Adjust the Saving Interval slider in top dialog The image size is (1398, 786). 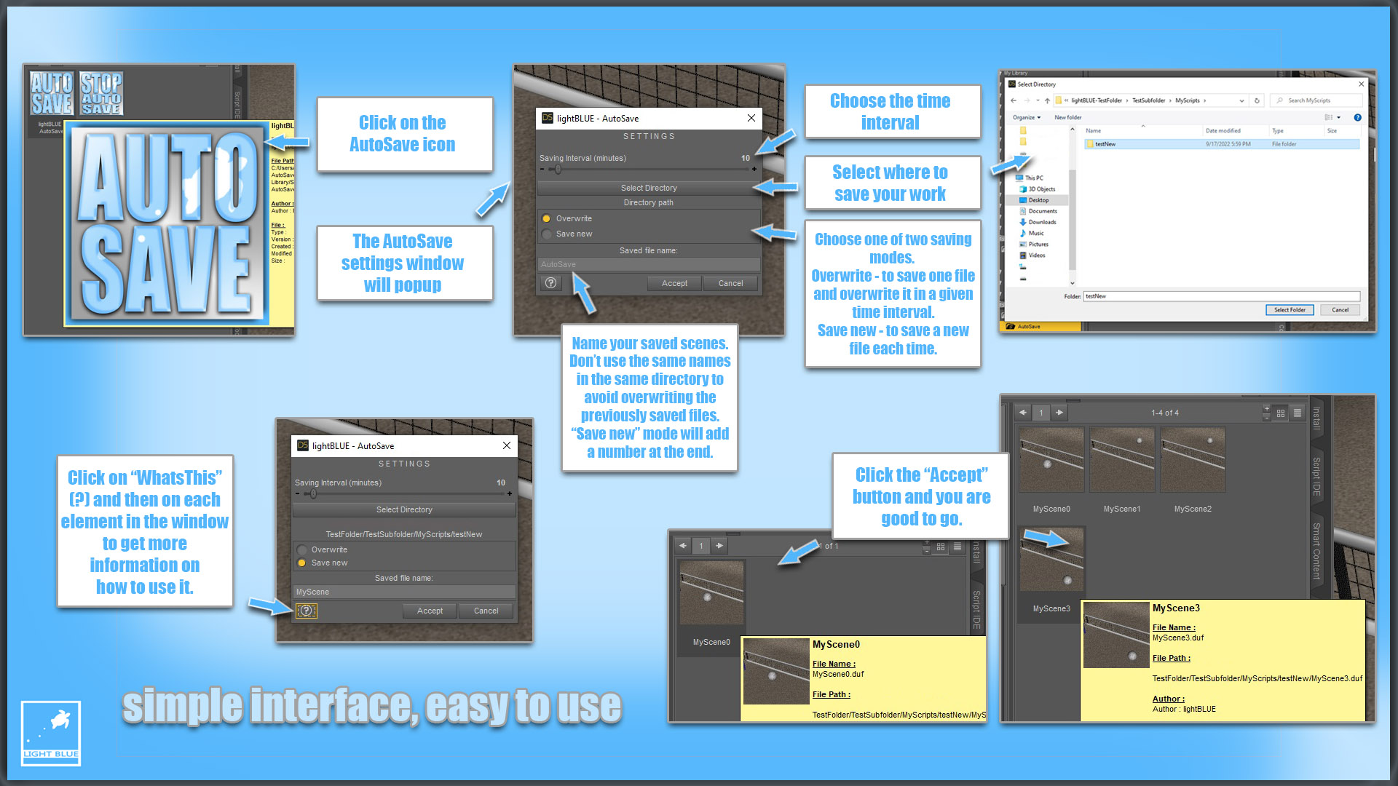click(558, 170)
